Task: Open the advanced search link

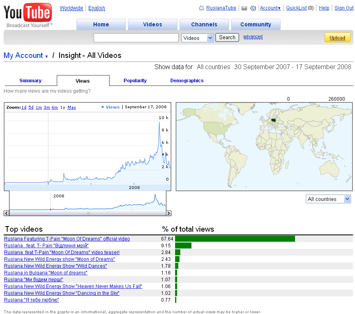Action: (253, 37)
